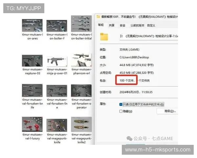The image size is (197, 158).
Task: Pick the val-forsaken-knife image thumbnail
Action: pos(32,90)
